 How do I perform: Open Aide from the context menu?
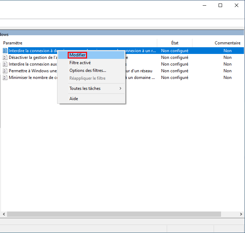[91, 99]
